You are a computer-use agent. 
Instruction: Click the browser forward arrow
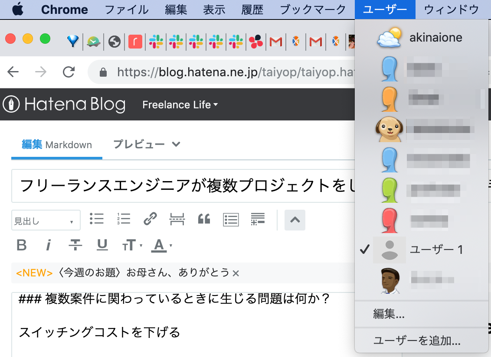click(41, 72)
